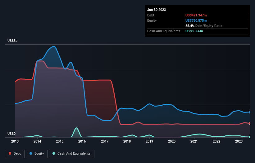Click the teal Cash endpoint marker

click(x=250, y=137)
